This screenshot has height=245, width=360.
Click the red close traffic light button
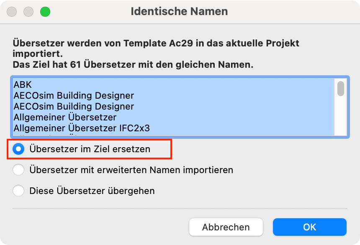[12, 12]
